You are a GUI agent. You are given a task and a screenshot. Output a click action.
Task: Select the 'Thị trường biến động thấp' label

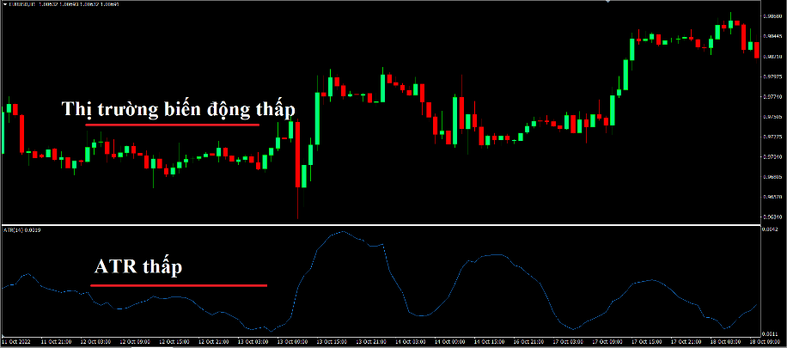178,109
